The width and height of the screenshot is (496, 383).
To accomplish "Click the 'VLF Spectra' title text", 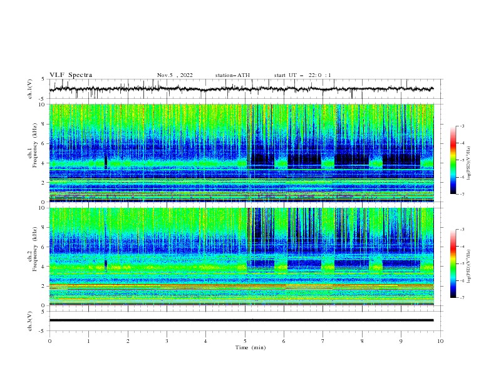I will point(71,75).
